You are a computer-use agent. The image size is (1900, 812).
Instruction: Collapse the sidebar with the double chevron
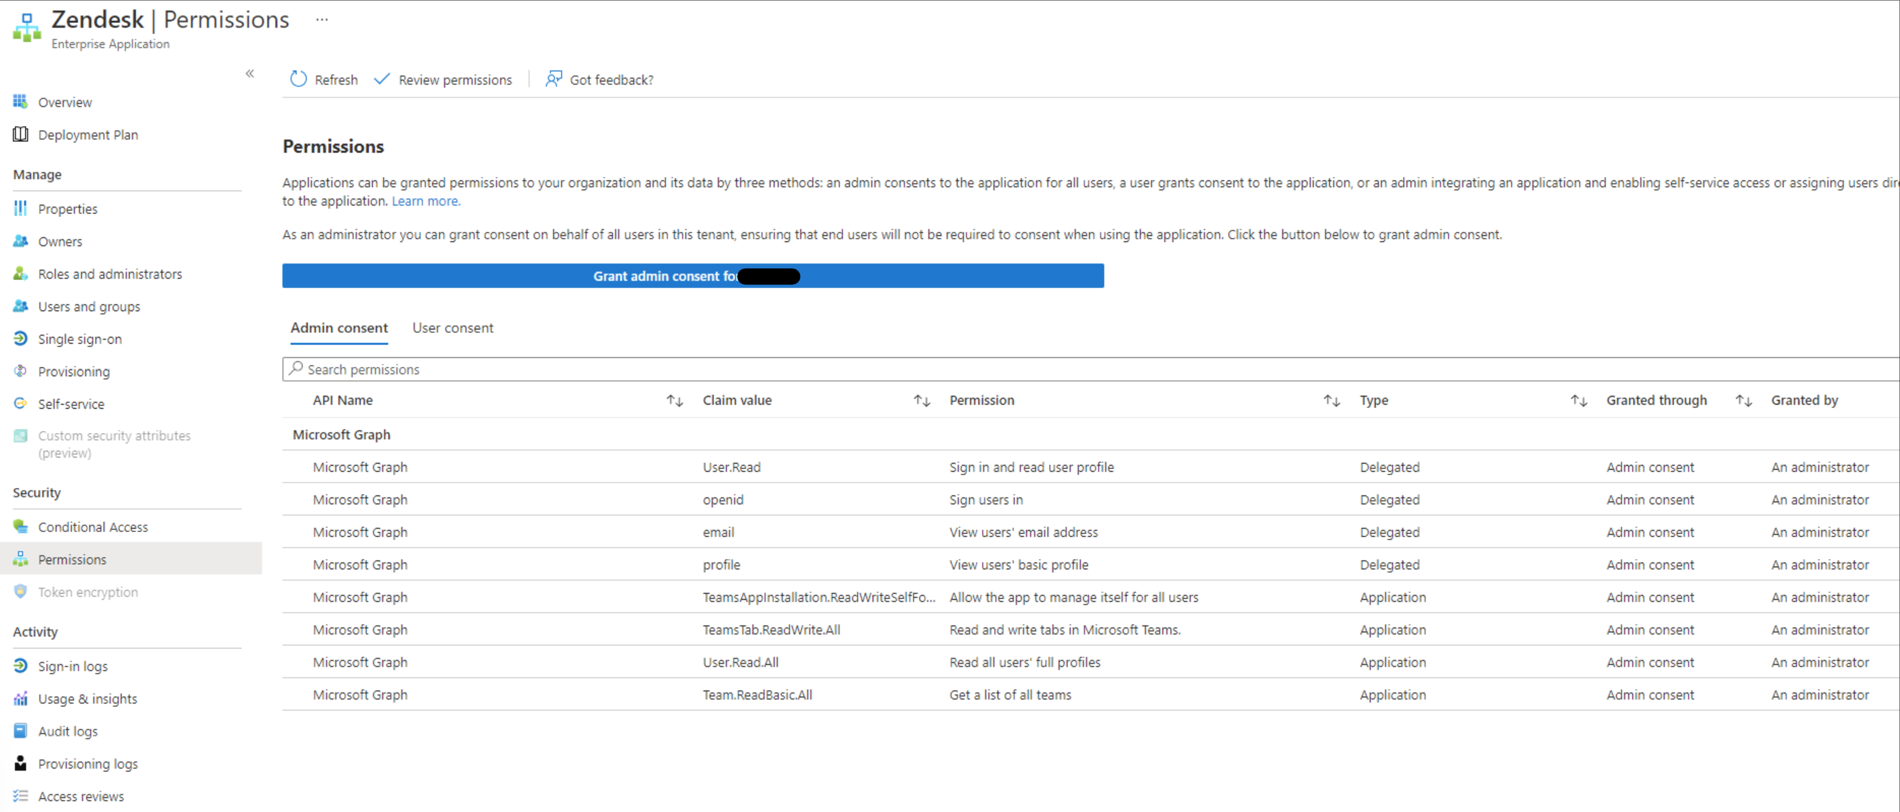click(250, 73)
